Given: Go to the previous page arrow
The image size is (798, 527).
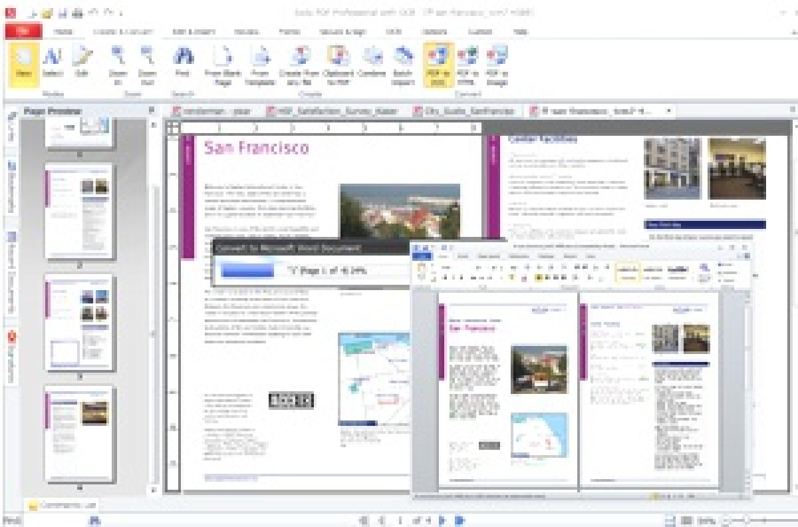Looking at the screenshot, I should coord(382,520).
